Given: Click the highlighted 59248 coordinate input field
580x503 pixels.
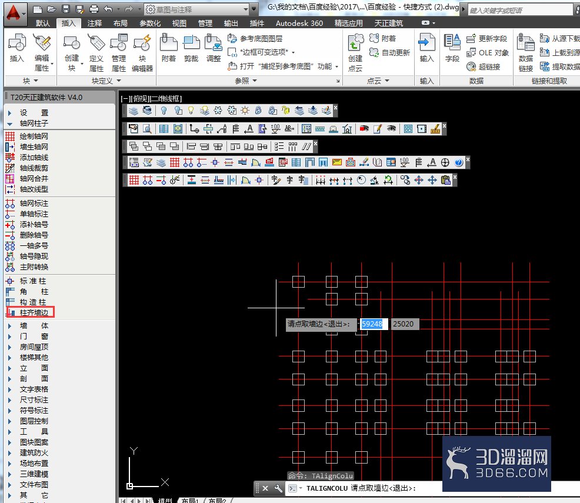Looking at the screenshot, I should [374, 324].
